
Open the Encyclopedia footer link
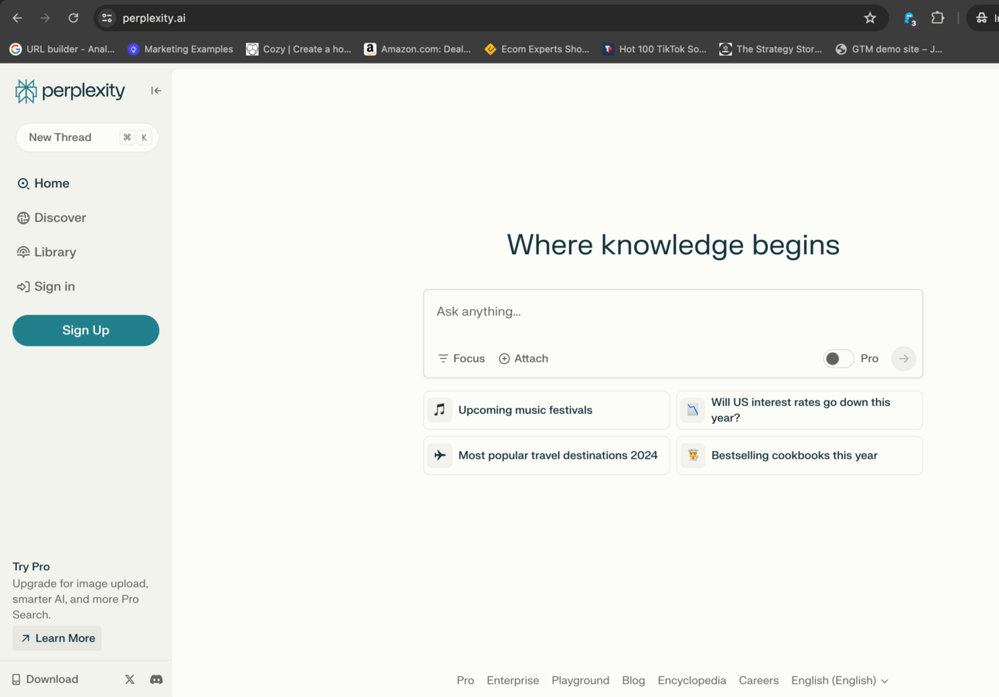pyautogui.click(x=692, y=680)
